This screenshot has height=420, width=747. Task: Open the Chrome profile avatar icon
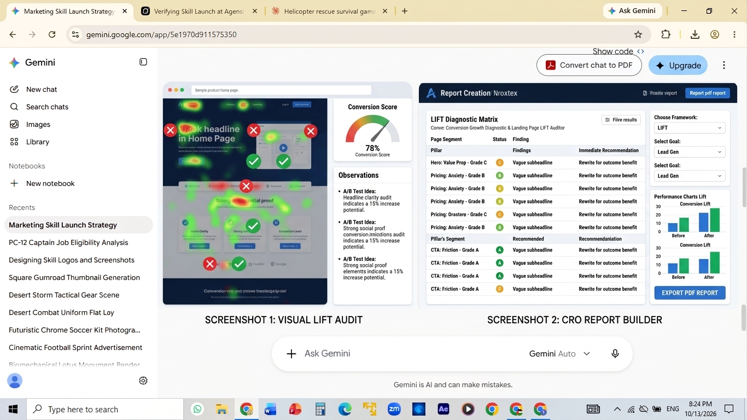point(715,34)
